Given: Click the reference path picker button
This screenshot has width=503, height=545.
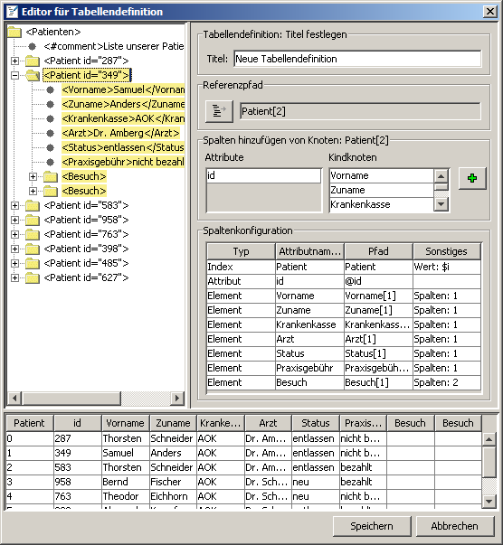Looking at the screenshot, I should click(219, 111).
